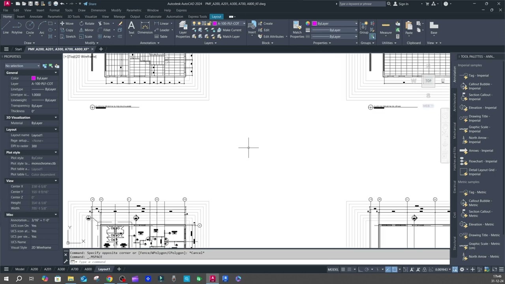Click the Group objects tool
Viewport: 505px width, 284px height.
(x=364, y=28)
